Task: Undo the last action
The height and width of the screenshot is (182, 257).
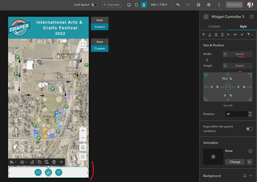Action: coord(178,5)
